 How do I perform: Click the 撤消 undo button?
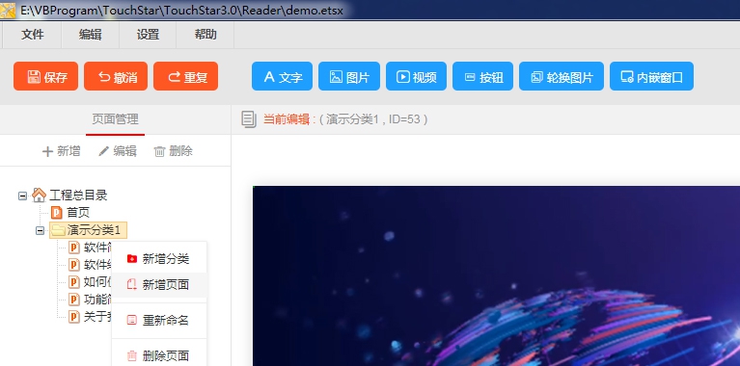pyautogui.click(x=116, y=76)
